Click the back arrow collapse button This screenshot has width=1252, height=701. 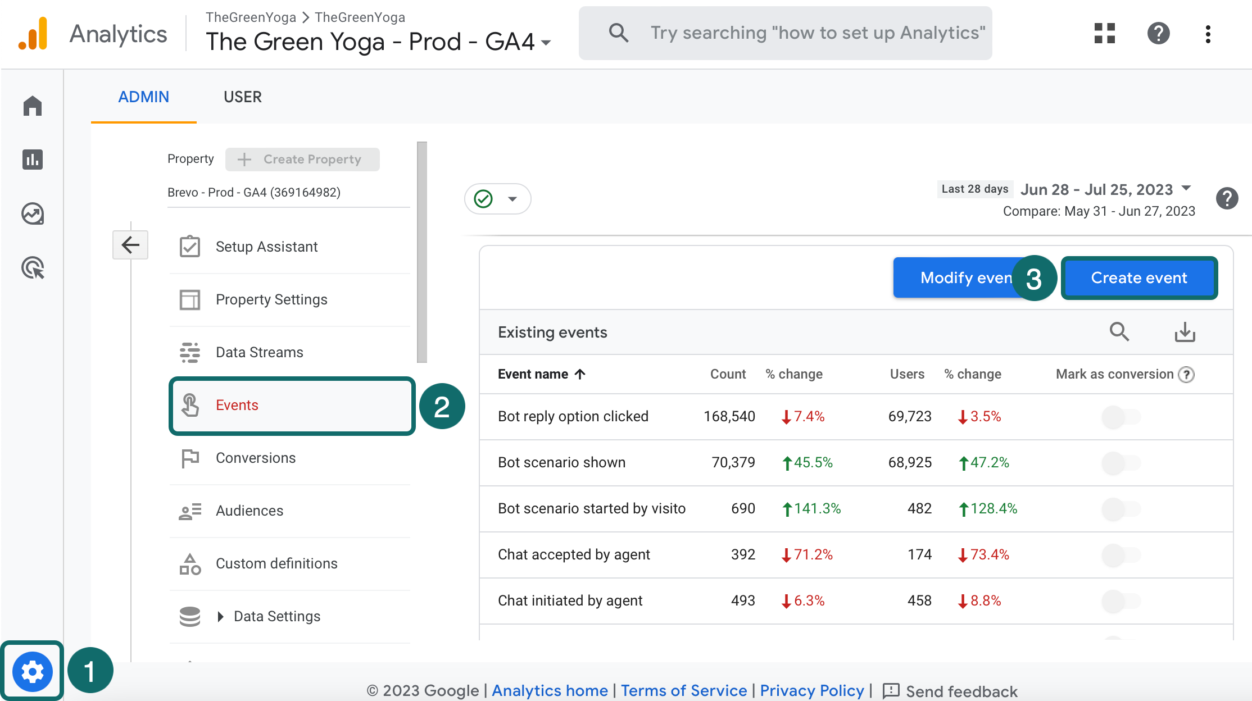coord(130,245)
